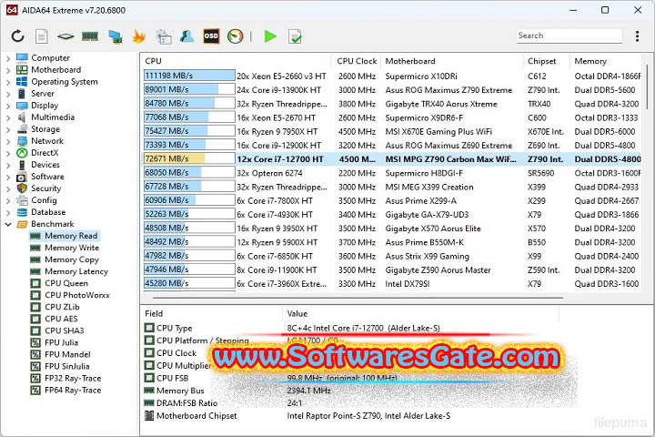655x437 pixels.
Task: Click the 72671 MB/s highlighted result bar
Action: point(189,158)
